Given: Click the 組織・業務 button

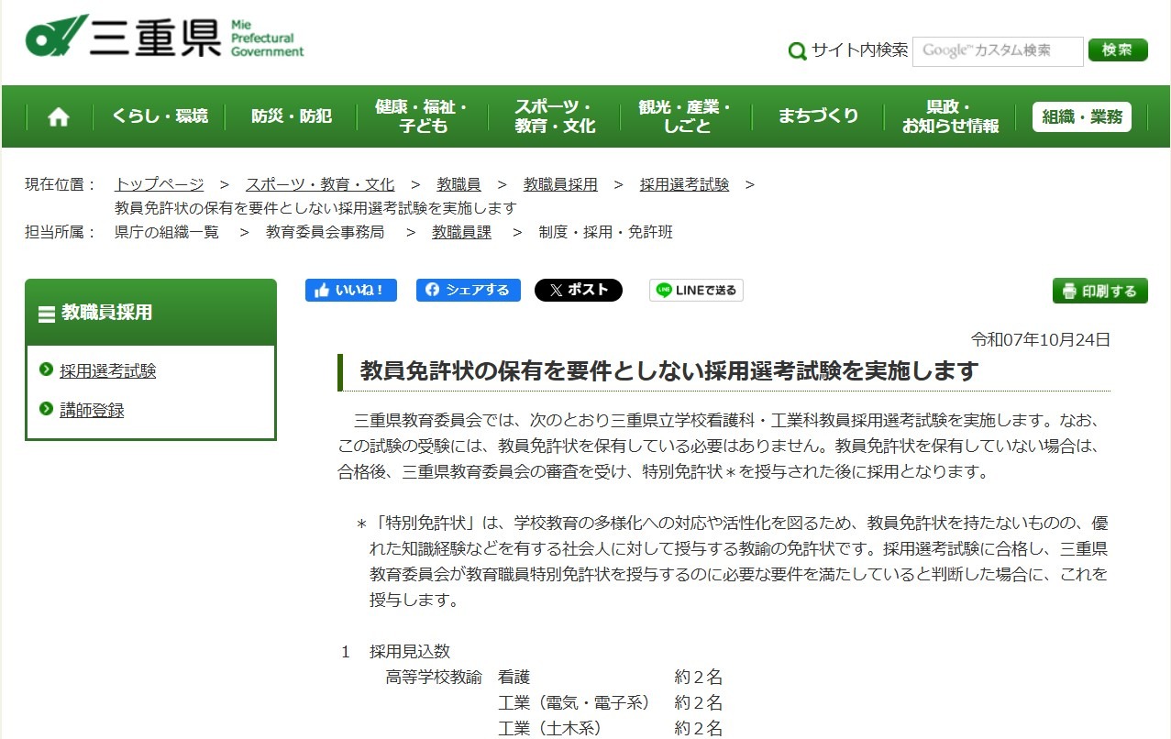Looking at the screenshot, I should (1081, 116).
